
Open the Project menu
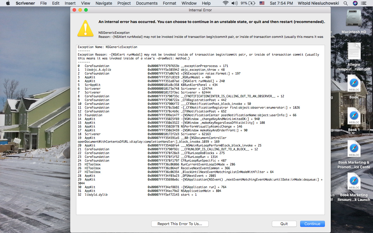[124, 3]
